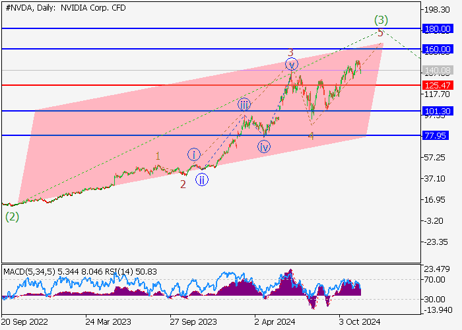Click the 3 Oct 2024 date label
The height and width of the screenshot is (330, 462).
point(360,322)
